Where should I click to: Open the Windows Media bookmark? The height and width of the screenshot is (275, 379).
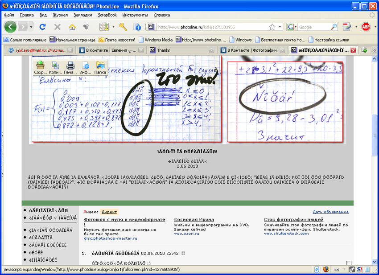click(x=156, y=40)
